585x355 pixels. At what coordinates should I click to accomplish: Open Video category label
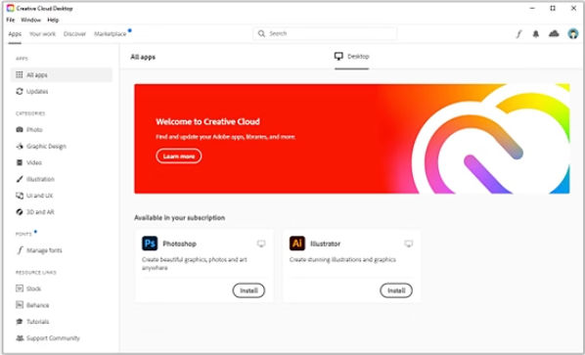(x=34, y=162)
